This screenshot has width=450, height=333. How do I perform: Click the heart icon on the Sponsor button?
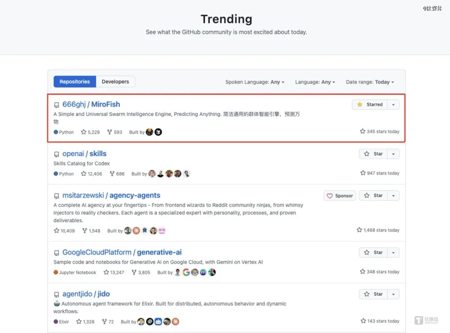click(330, 195)
